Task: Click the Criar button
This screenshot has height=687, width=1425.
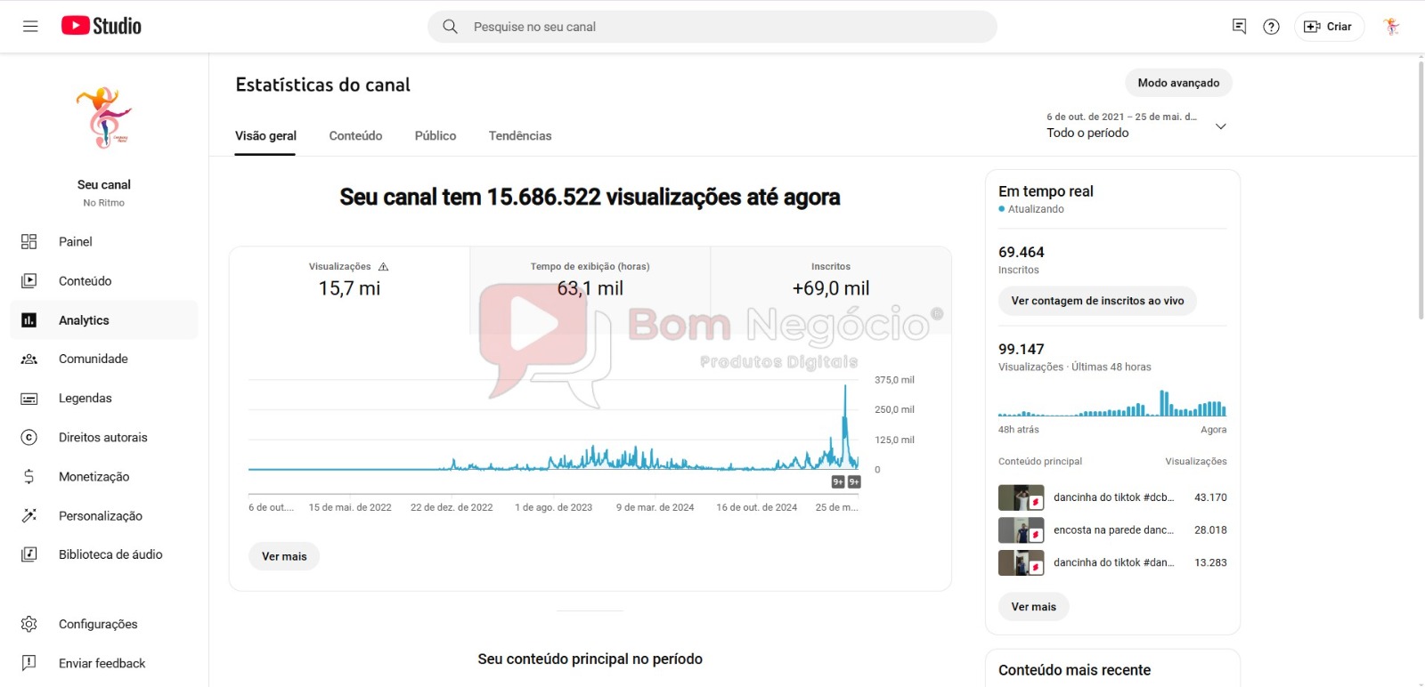Action: (x=1329, y=27)
